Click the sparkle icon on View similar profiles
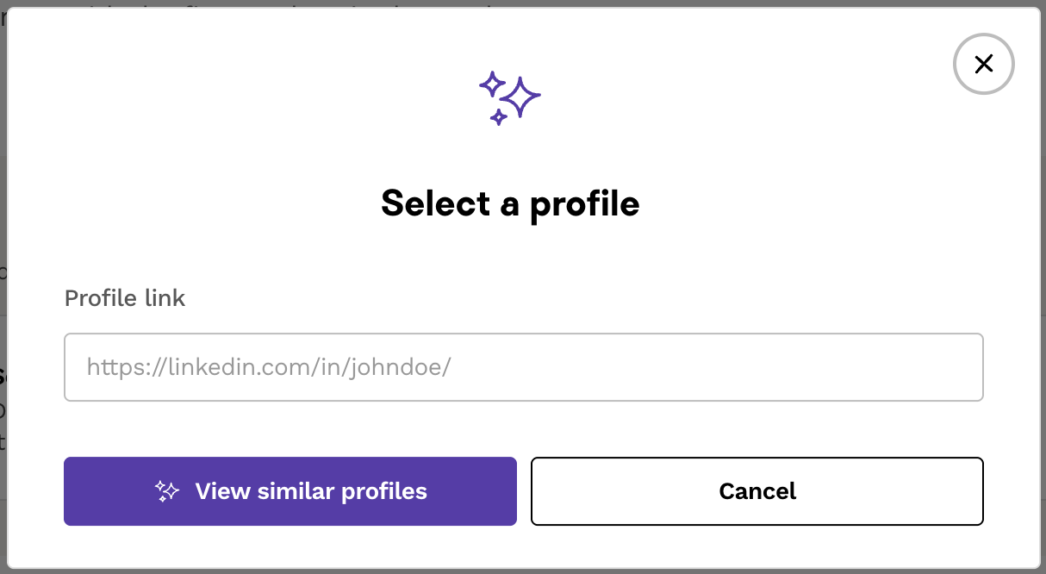1046x574 pixels. click(166, 491)
